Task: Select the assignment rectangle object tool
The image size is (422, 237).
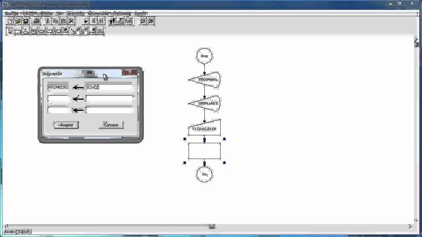Action: click(18, 31)
